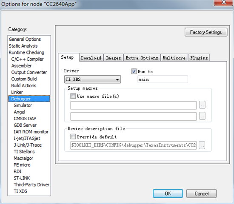
Task: Open the Driver dropdown showing TI XDS
Action: click(92, 79)
